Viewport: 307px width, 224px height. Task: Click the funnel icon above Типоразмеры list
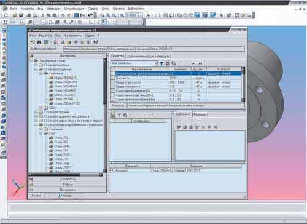(119, 115)
